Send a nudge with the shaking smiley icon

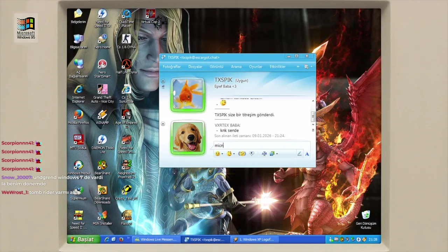(x=242, y=154)
